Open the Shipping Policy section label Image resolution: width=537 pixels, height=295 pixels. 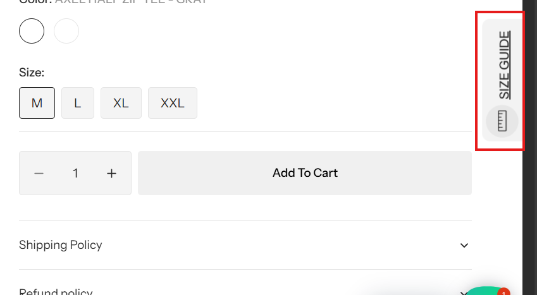tap(61, 245)
